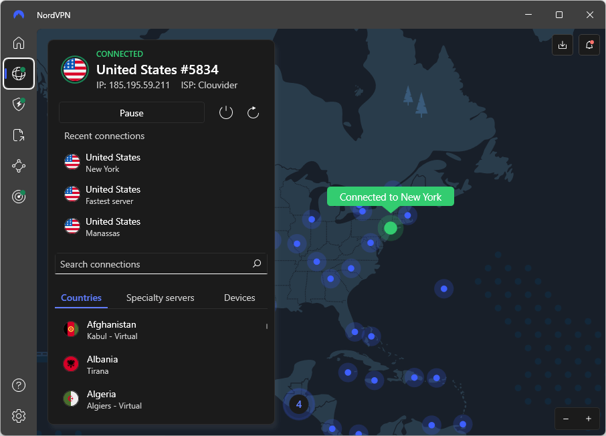Click the green connected New York map marker
The height and width of the screenshot is (436, 606).
click(391, 228)
